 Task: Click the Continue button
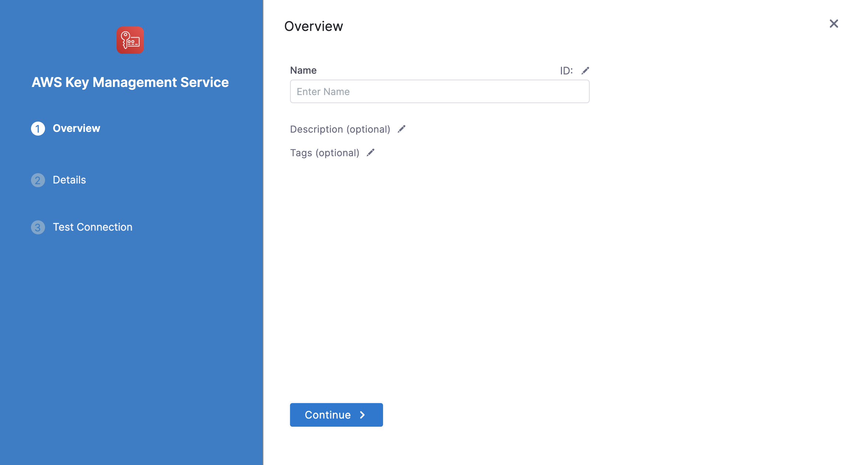(337, 415)
